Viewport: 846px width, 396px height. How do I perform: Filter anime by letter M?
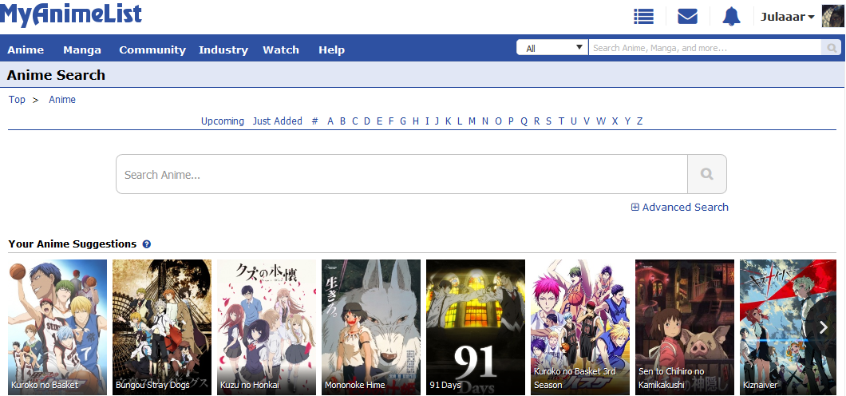(472, 121)
